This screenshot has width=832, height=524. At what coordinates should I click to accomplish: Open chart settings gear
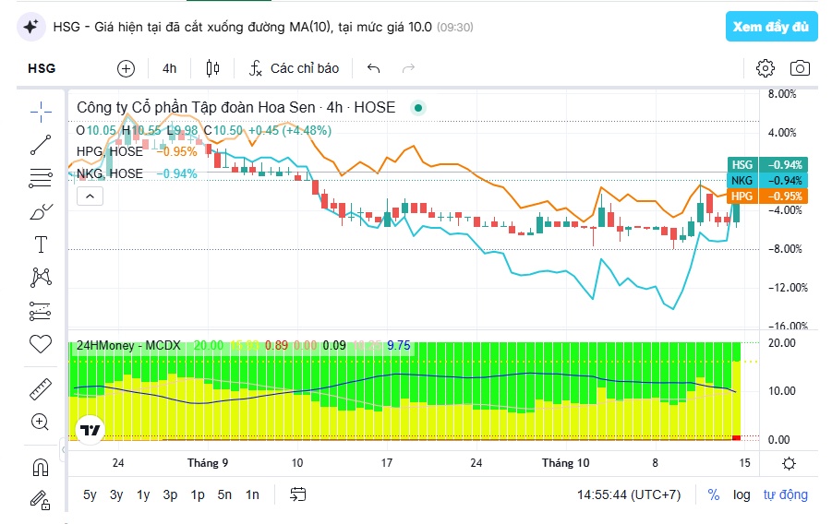(x=766, y=68)
